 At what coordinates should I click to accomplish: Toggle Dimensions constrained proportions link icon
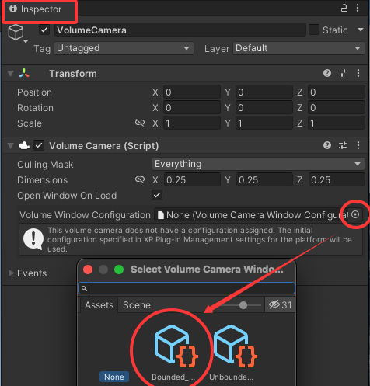coord(140,179)
